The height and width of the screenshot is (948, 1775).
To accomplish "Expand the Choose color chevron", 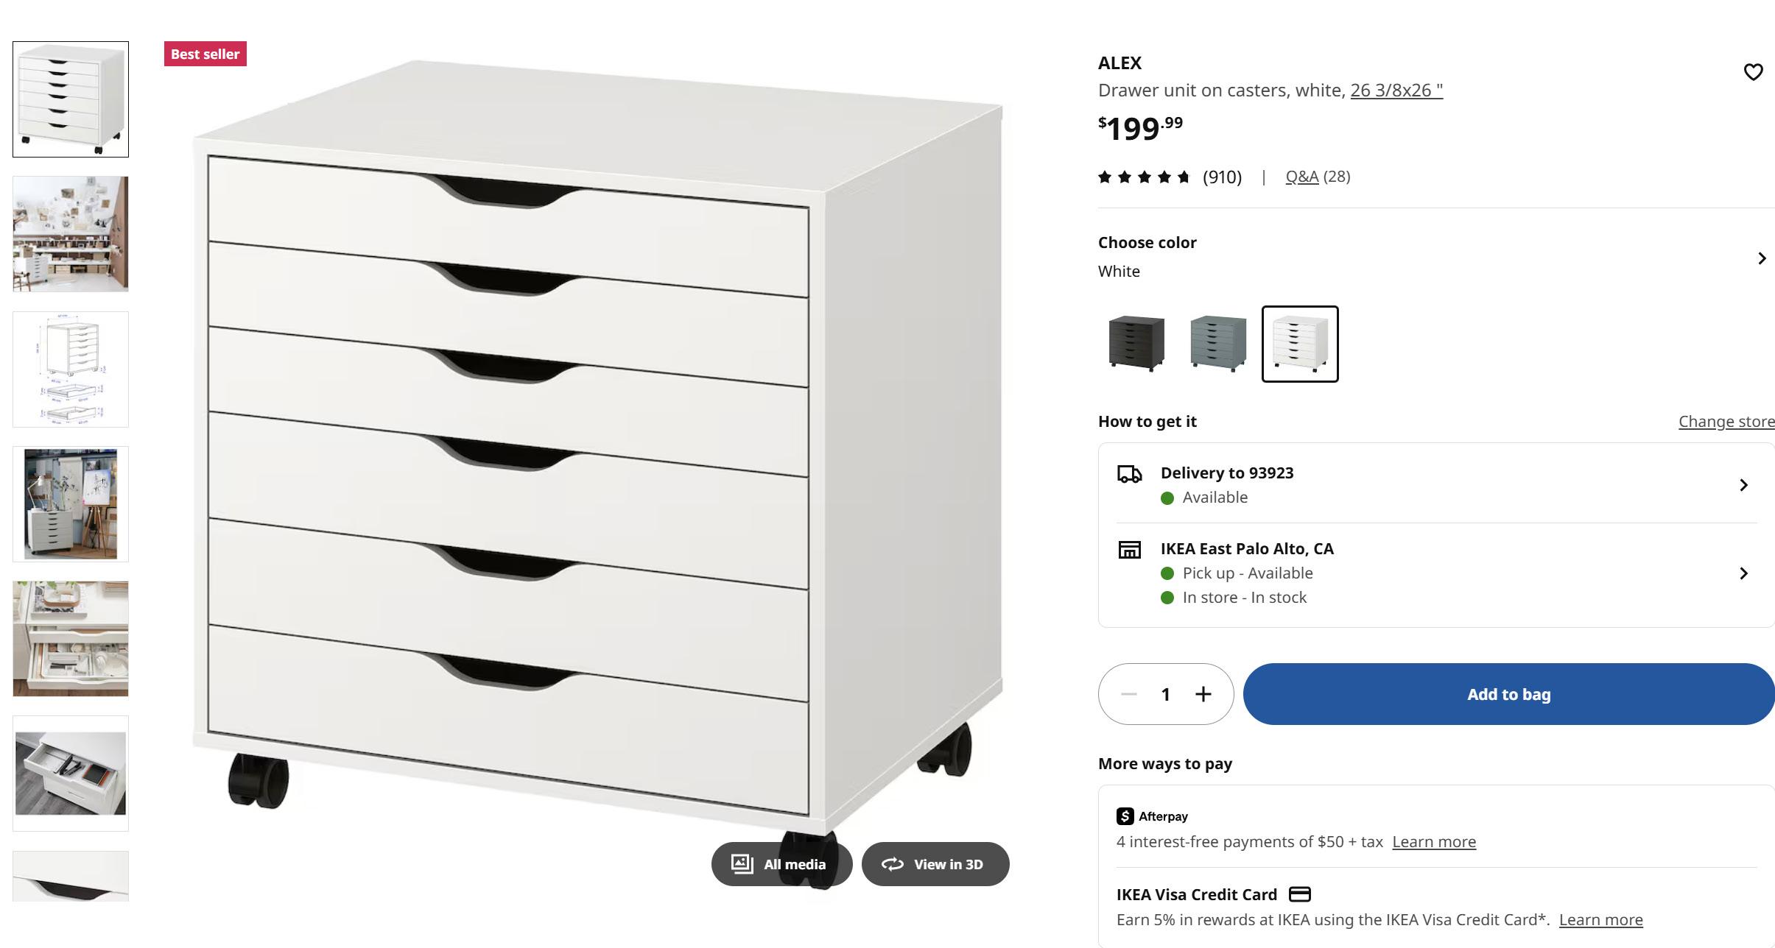I will click(x=1762, y=258).
